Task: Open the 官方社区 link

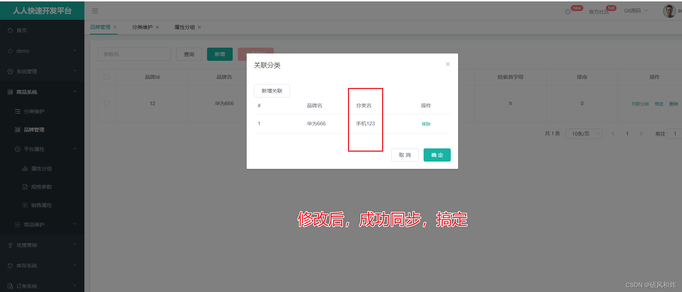Action: pos(599,12)
